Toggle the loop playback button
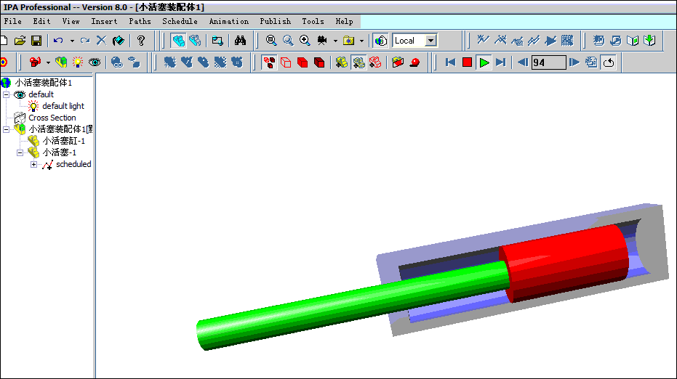 click(x=609, y=62)
